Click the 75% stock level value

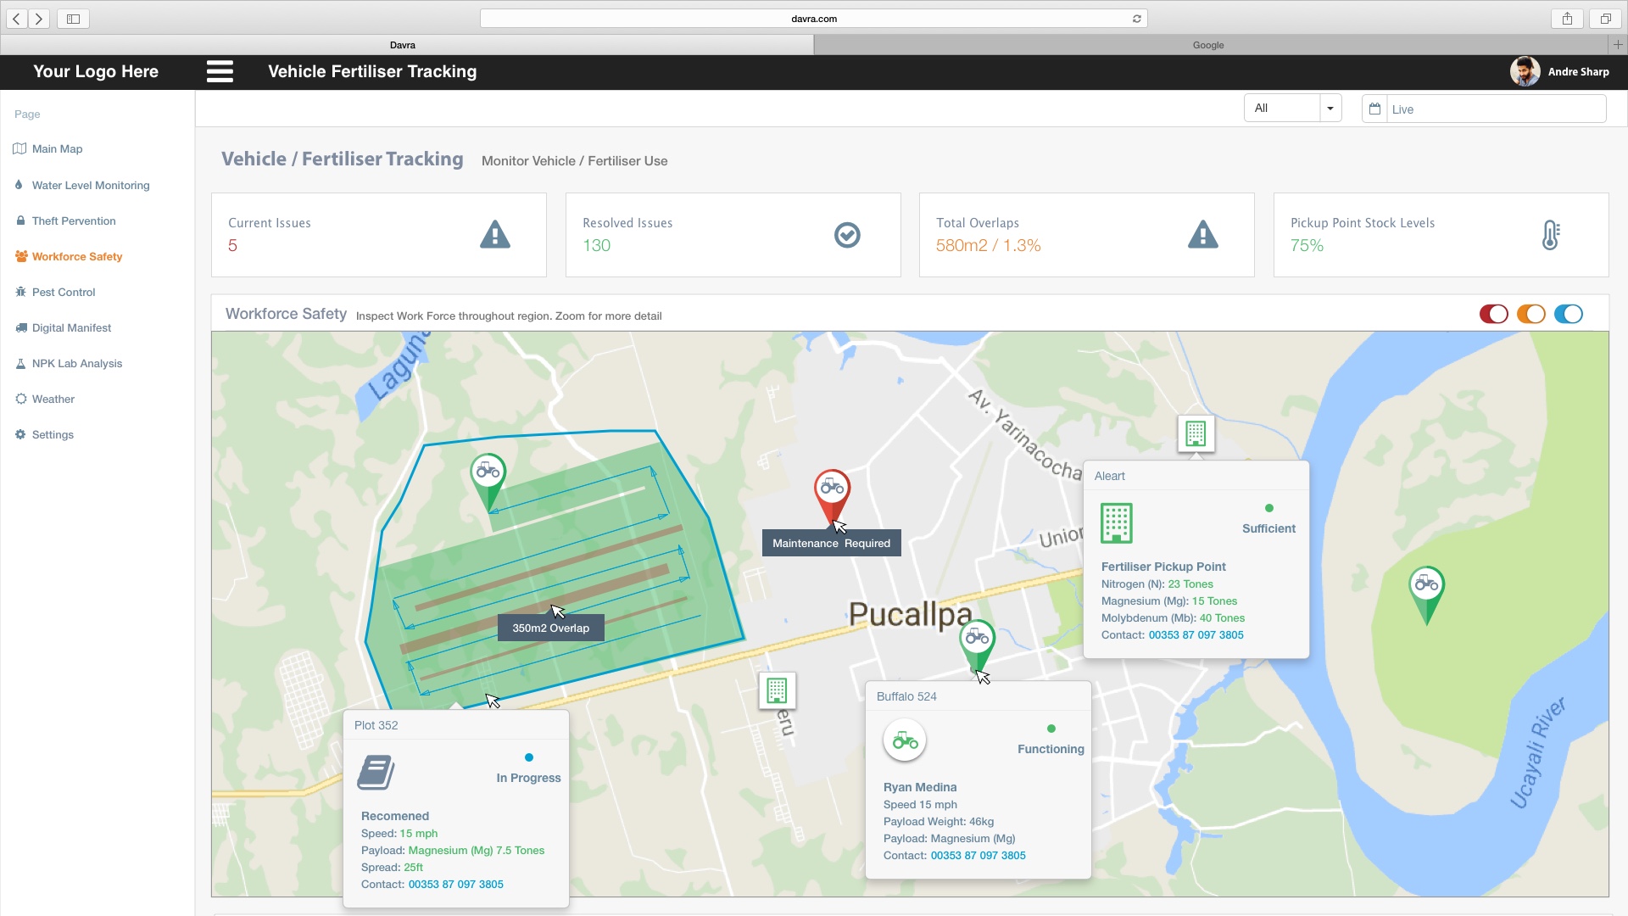pos(1307,246)
